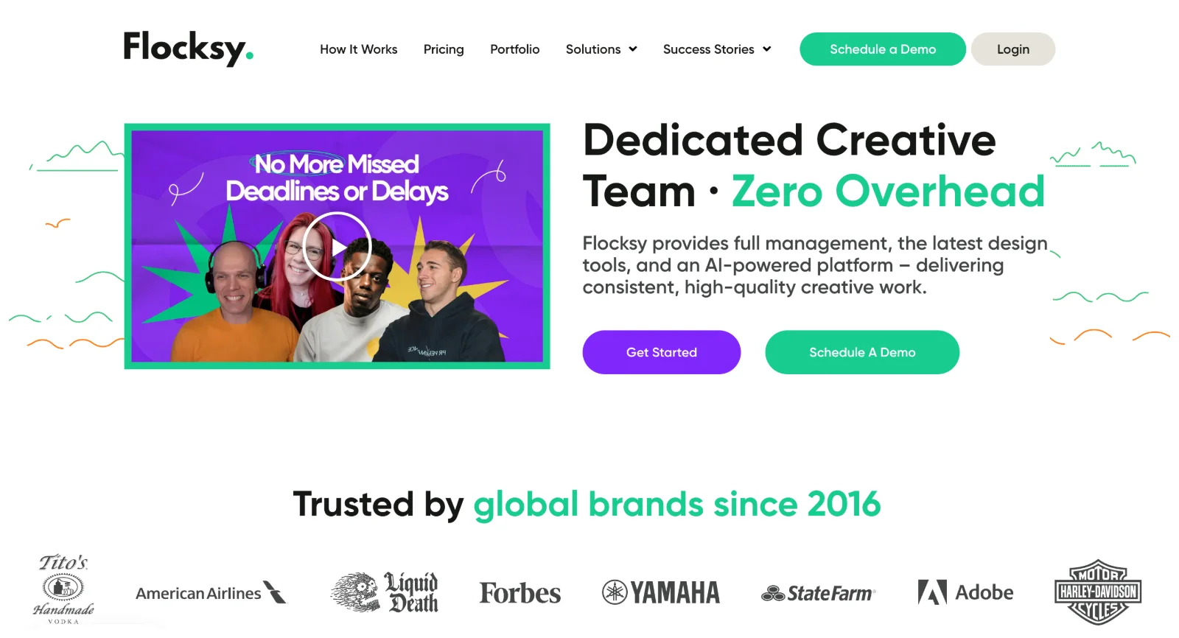Click the Yamaha tuning fork logo
The width and height of the screenshot is (1179, 638).
(x=661, y=592)
